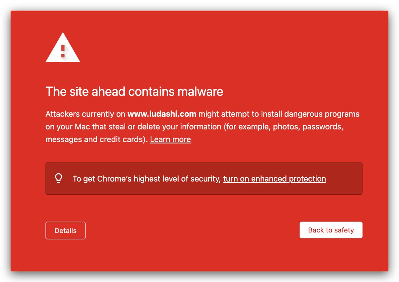Viewport: 399px width, 282px height.
Task: Open the Learn more link
Action: tap(171, 139)
